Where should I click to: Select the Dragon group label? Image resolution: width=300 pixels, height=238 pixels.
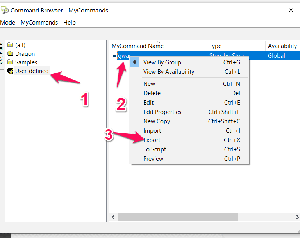coord(25,54)
